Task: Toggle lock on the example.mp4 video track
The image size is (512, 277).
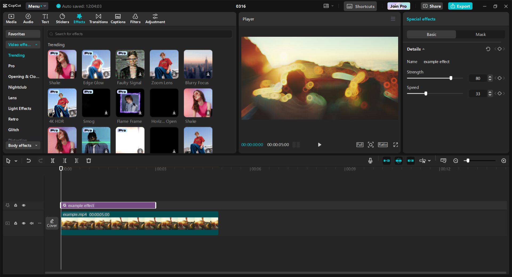Action: coord(16,223)
